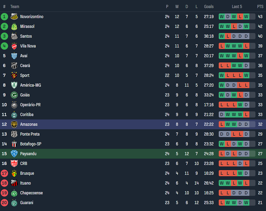
Task: Click Vila Nova's first Last 5 loss badge
Action: [x=222, y=46]
